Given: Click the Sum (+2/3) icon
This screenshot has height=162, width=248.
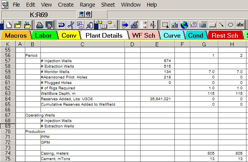Looking at the screenshot, I should tap(153, 25).
